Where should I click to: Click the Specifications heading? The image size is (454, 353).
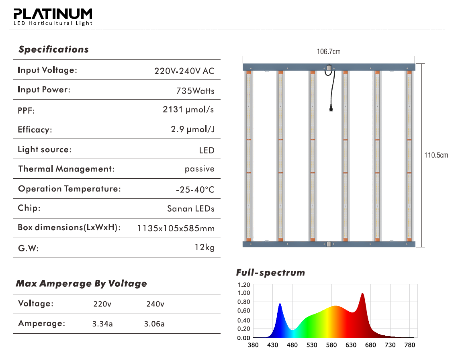tap(53, 50)
